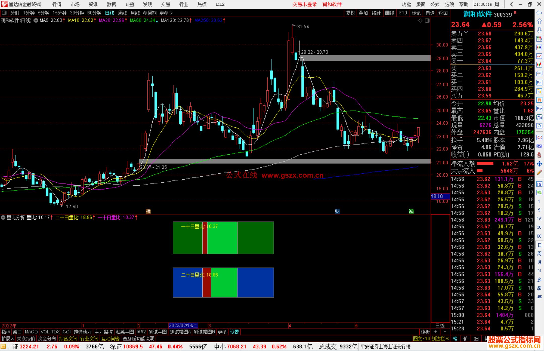The image size is (544, 351).
Task: Click the RSI indicator sidebar icon
Action: click(539, 146)
